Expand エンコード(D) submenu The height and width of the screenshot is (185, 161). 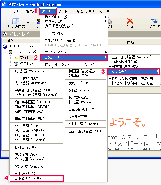74,57
